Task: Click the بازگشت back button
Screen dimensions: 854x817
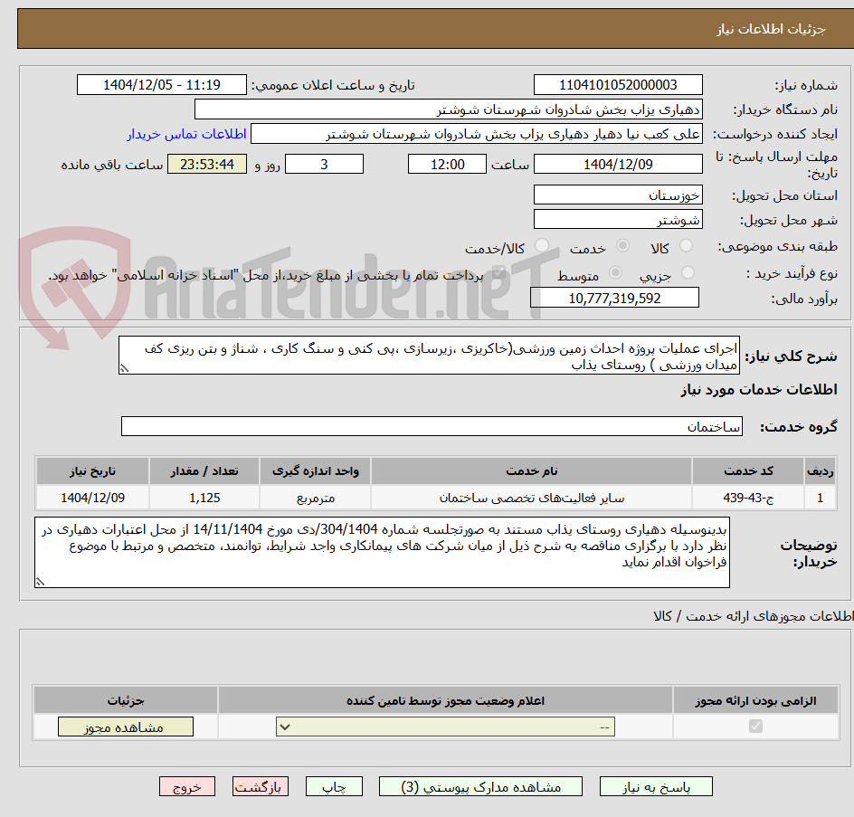Action: (x=261, y=786)
